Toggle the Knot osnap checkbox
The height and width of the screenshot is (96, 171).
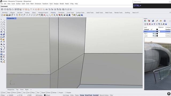pos(46,93)
